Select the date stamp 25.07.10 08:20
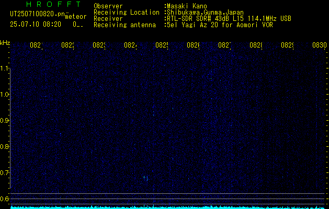This screenshot has width=329, height=209. click(x=36, y=25)
